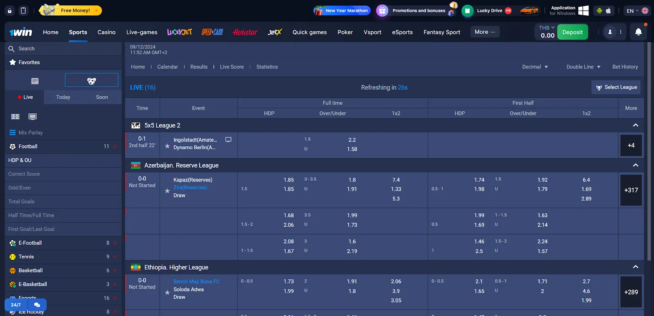Viewport: 654px width, 316px height.
Task: Open Live-games in the top menu
Action: point(141,32)
